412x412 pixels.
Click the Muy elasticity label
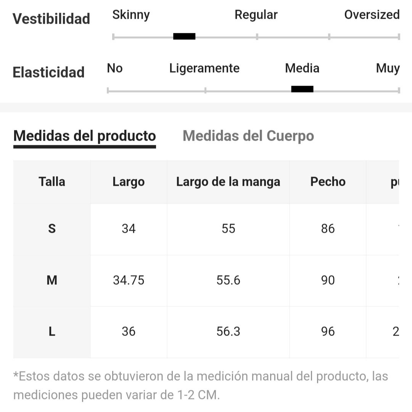pyautogui.click(x=388, y=68)
